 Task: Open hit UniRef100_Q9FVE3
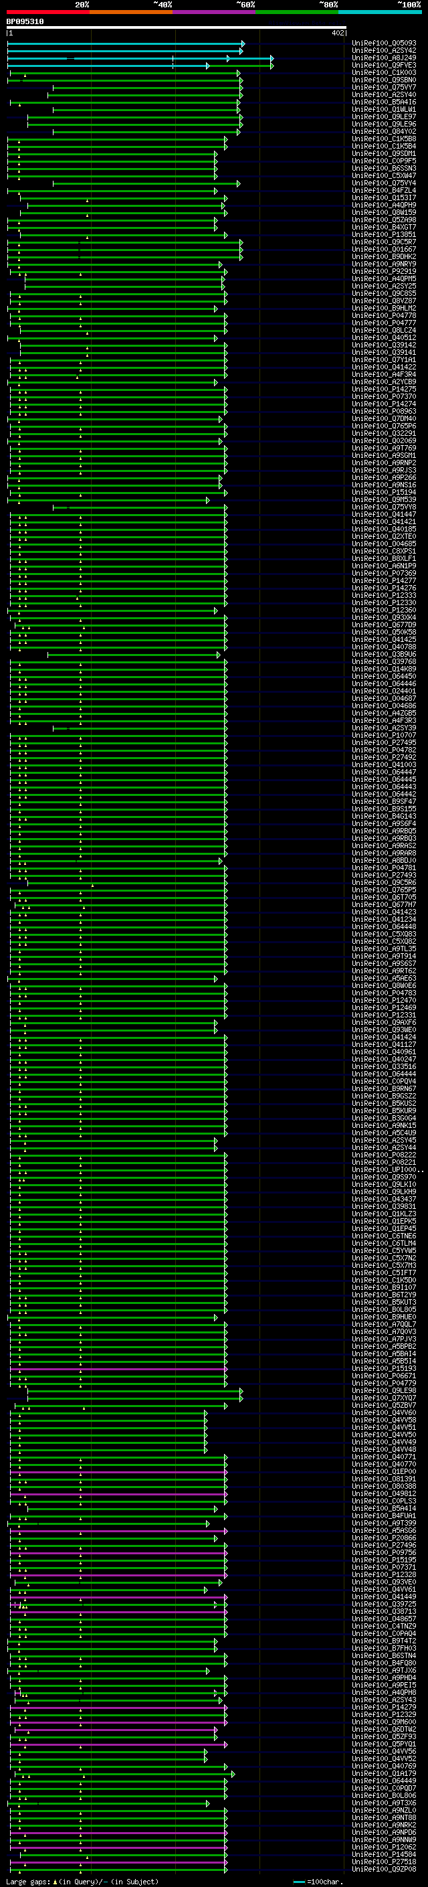click(384, 65)
